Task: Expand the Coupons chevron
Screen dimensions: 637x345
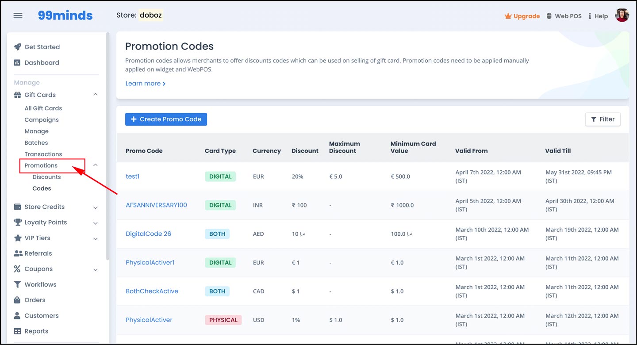Action: [96, 269]
